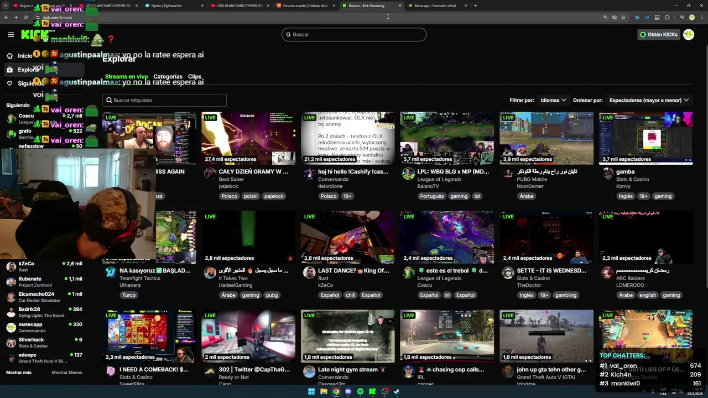
Task: Switch to the Escucha a mate browser tab
Action: click(305, 6)
